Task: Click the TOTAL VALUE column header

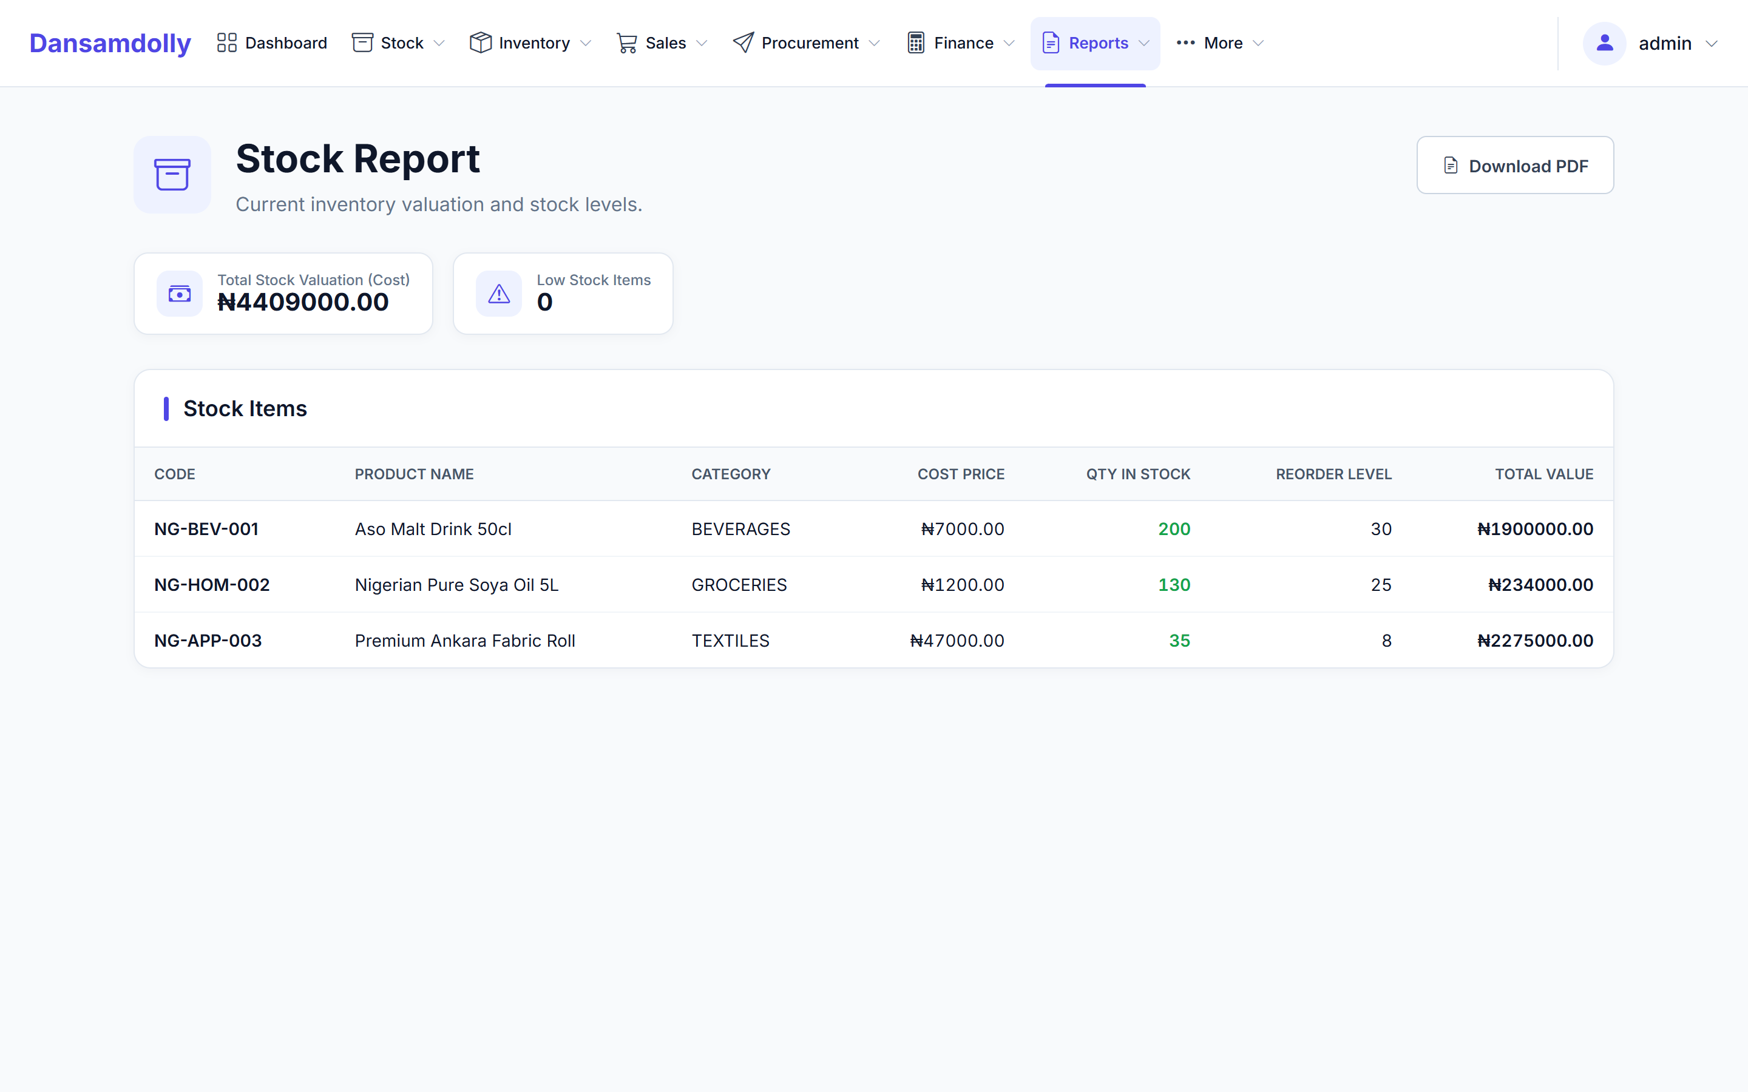Action: (x=1544, y=474)
